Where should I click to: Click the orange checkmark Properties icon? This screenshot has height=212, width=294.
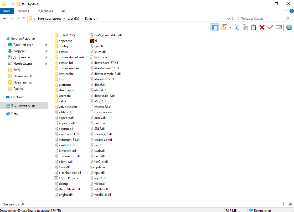270,27
